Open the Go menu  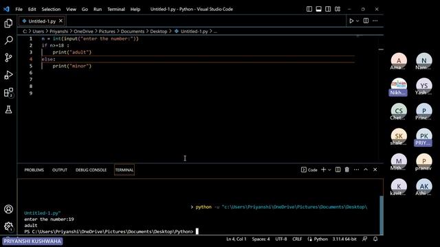(x=85, y=9)
